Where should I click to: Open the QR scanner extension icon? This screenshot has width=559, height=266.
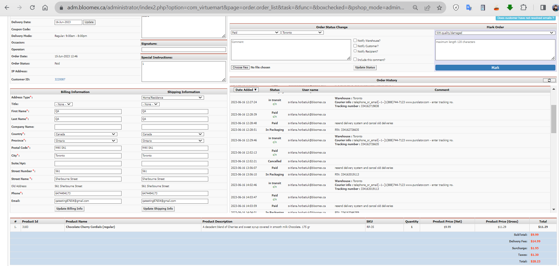pos(483,7)
